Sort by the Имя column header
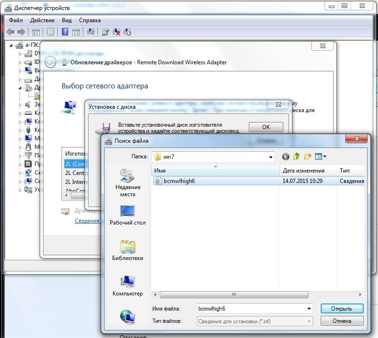The image size is (378, 338). pos(216,171)
